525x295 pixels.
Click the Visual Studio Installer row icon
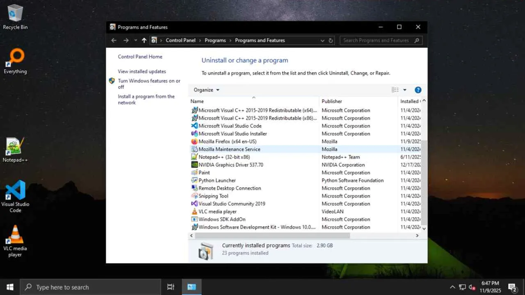[194, 134]
